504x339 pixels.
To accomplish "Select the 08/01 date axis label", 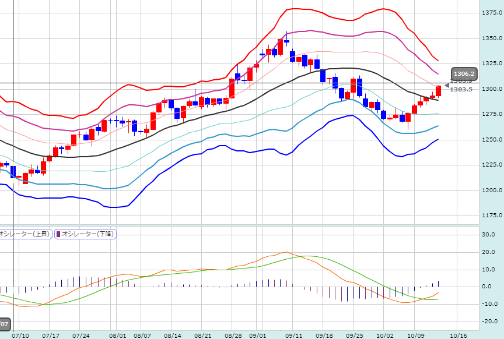I will tap(117, 336).
